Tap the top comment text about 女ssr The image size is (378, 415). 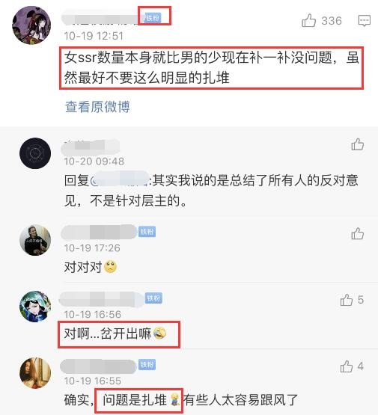click(x=211, y=68)
